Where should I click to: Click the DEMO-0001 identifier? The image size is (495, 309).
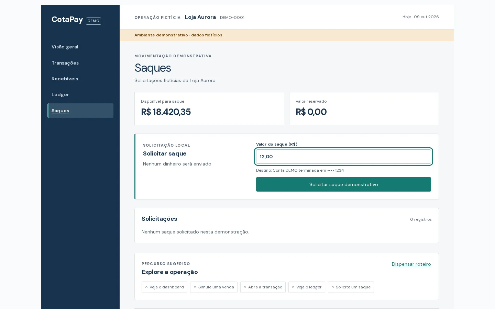[232, 18]
